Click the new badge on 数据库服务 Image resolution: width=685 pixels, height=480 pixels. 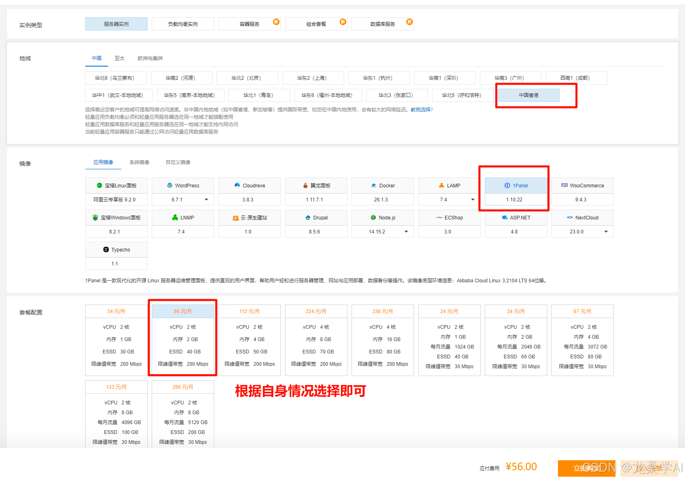(x=410, y=22)
